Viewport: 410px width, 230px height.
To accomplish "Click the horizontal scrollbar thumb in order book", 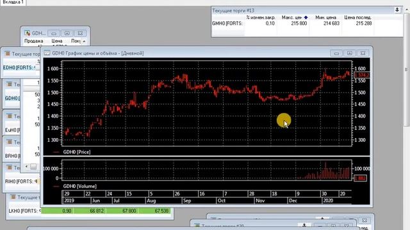I will point(33,166).
